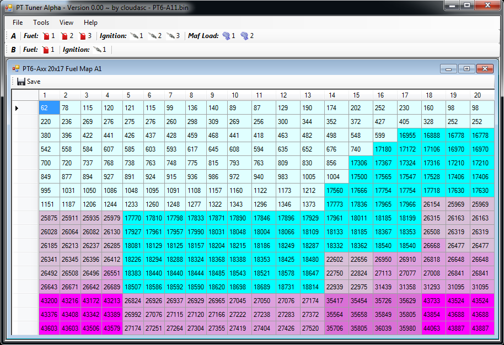Viewport: 504px width, 345px height.
Task: Open Ignition map 3 in row A
Action: 173,36
